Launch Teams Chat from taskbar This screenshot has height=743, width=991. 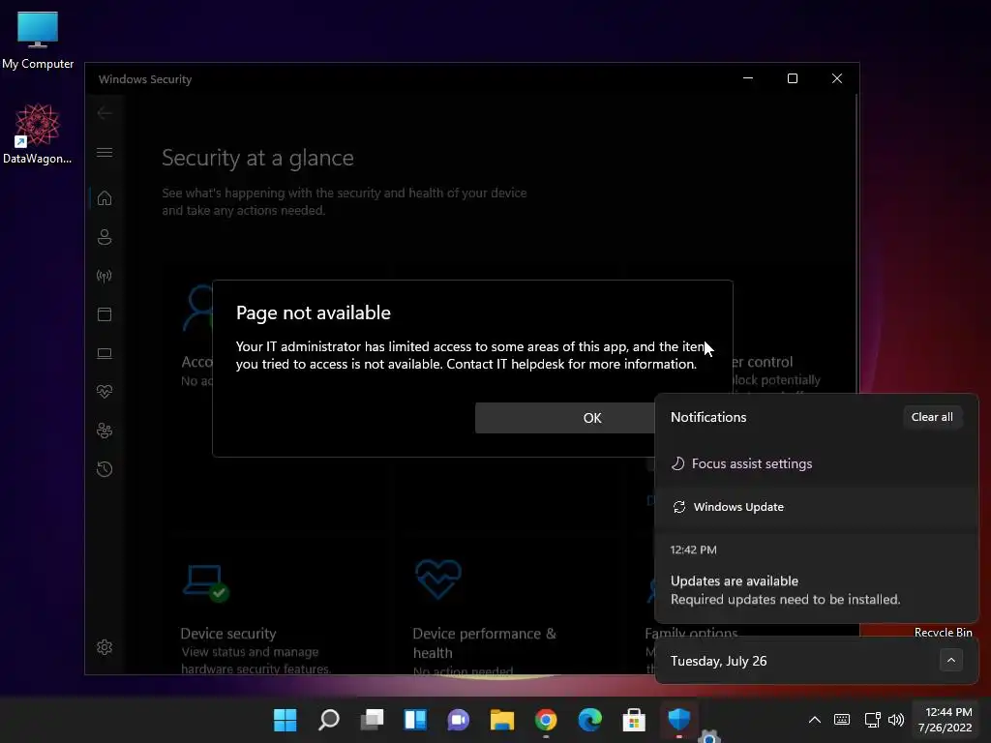click(x=459, y=719)
